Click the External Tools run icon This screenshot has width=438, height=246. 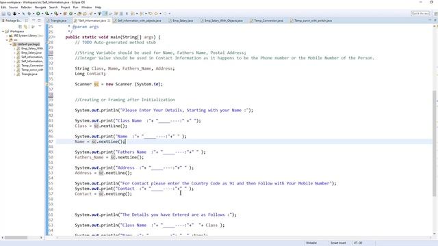coord(56,14)
